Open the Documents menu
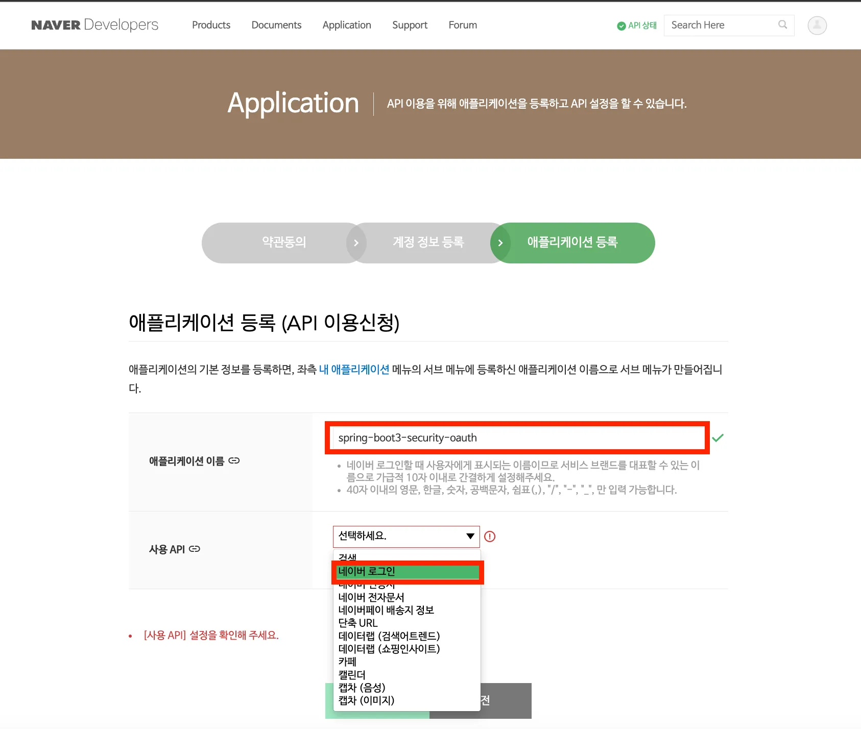The width and height of the screenshot is (861, 729). pyautogui.click(x=276, y=25)
